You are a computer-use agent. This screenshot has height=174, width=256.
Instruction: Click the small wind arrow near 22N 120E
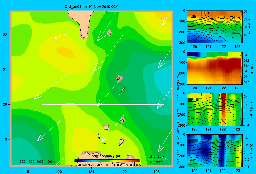tap(61, 36)
